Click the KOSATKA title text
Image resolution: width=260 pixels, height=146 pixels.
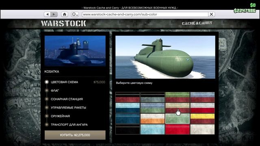click(52, 71)
